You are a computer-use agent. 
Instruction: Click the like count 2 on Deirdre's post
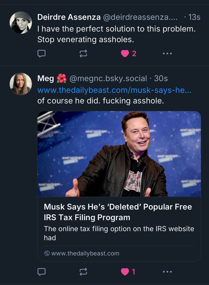(x=133, y=53)
